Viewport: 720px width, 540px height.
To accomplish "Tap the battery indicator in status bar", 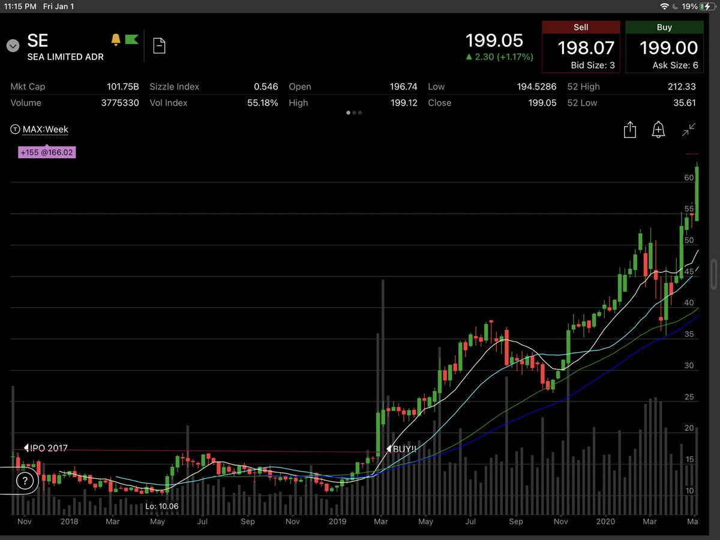I will point(706,7).
